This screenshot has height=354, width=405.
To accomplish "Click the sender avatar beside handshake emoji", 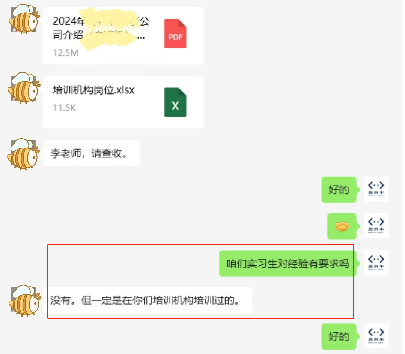I will pos(376,225).
